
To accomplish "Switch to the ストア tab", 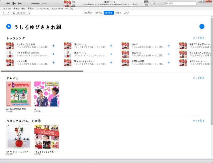I will (126, 13).
